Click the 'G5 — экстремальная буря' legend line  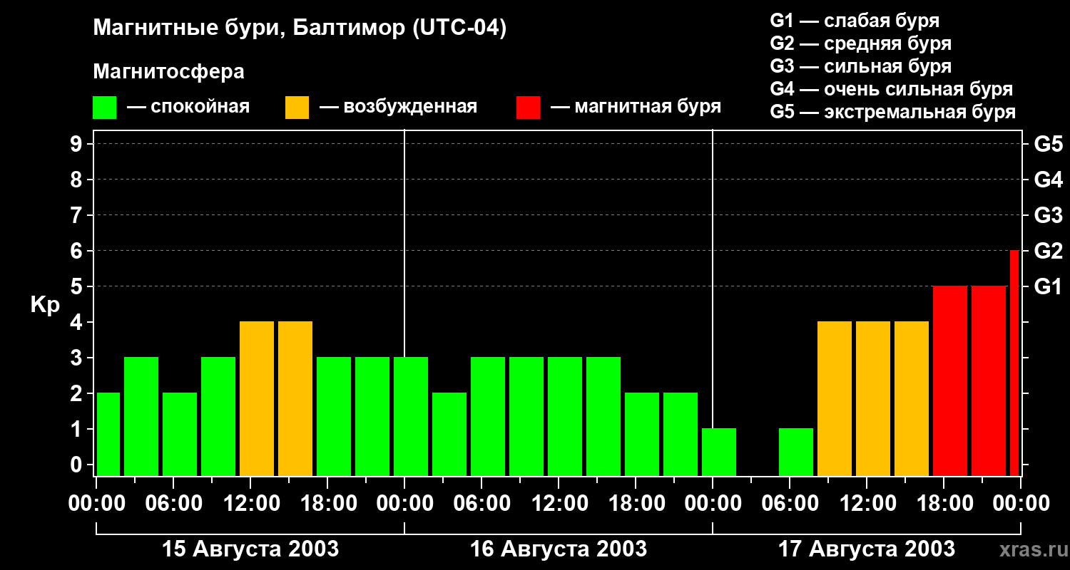(893, 112)
